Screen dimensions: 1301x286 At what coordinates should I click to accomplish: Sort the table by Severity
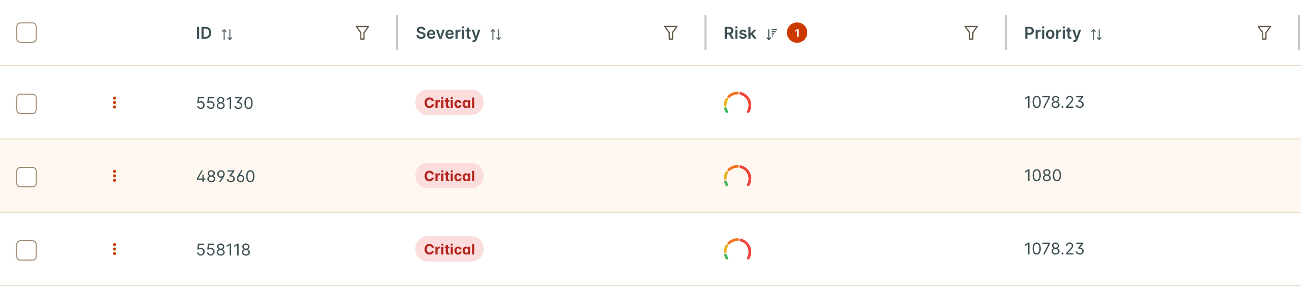pyautogui.click(x=496, y=34)
